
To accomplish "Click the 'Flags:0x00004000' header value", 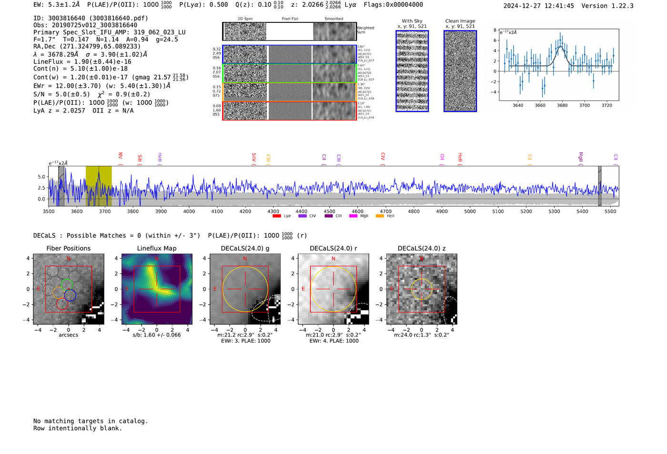I will 393,5.
